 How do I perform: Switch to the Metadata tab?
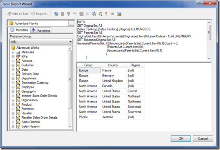[19, 30]
